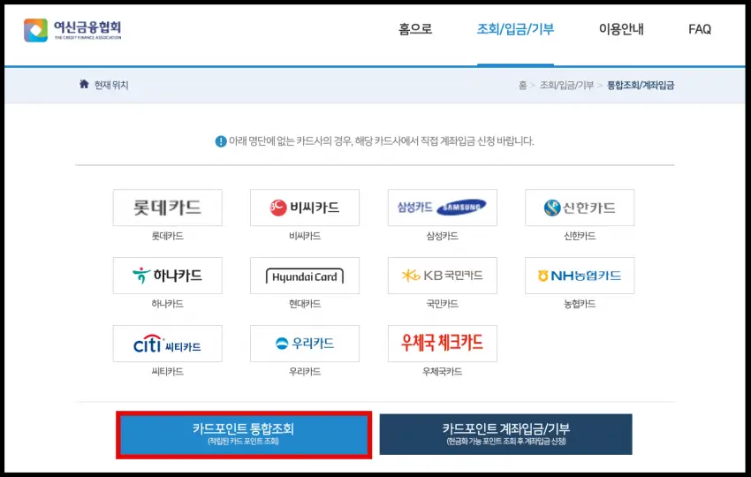Viewport: 751px width, 477px height.
Task: Select the 우리카드 logo tile
Action: (305, 344)
